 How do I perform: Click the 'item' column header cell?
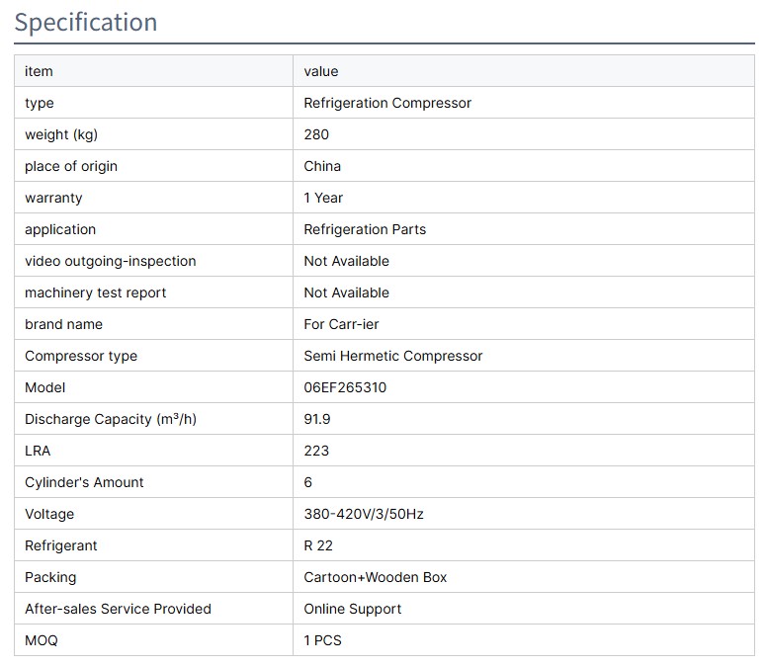point(39,71)
